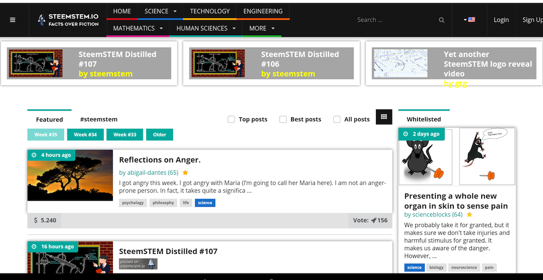Click 'by steemstem' under Distilled #106
543x280 pixels.
tap(288, 74)
